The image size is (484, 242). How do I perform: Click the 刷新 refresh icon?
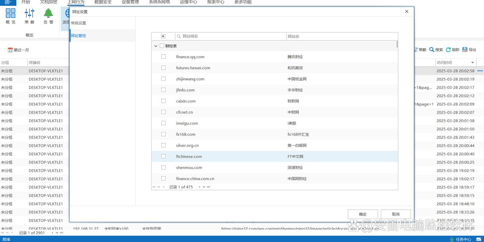tap(449, 50)
